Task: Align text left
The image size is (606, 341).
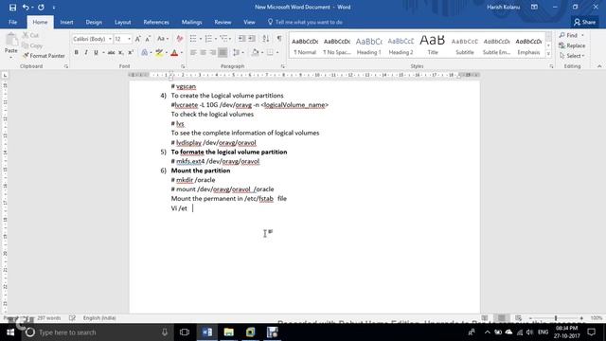Action: (x=193, y=52)
